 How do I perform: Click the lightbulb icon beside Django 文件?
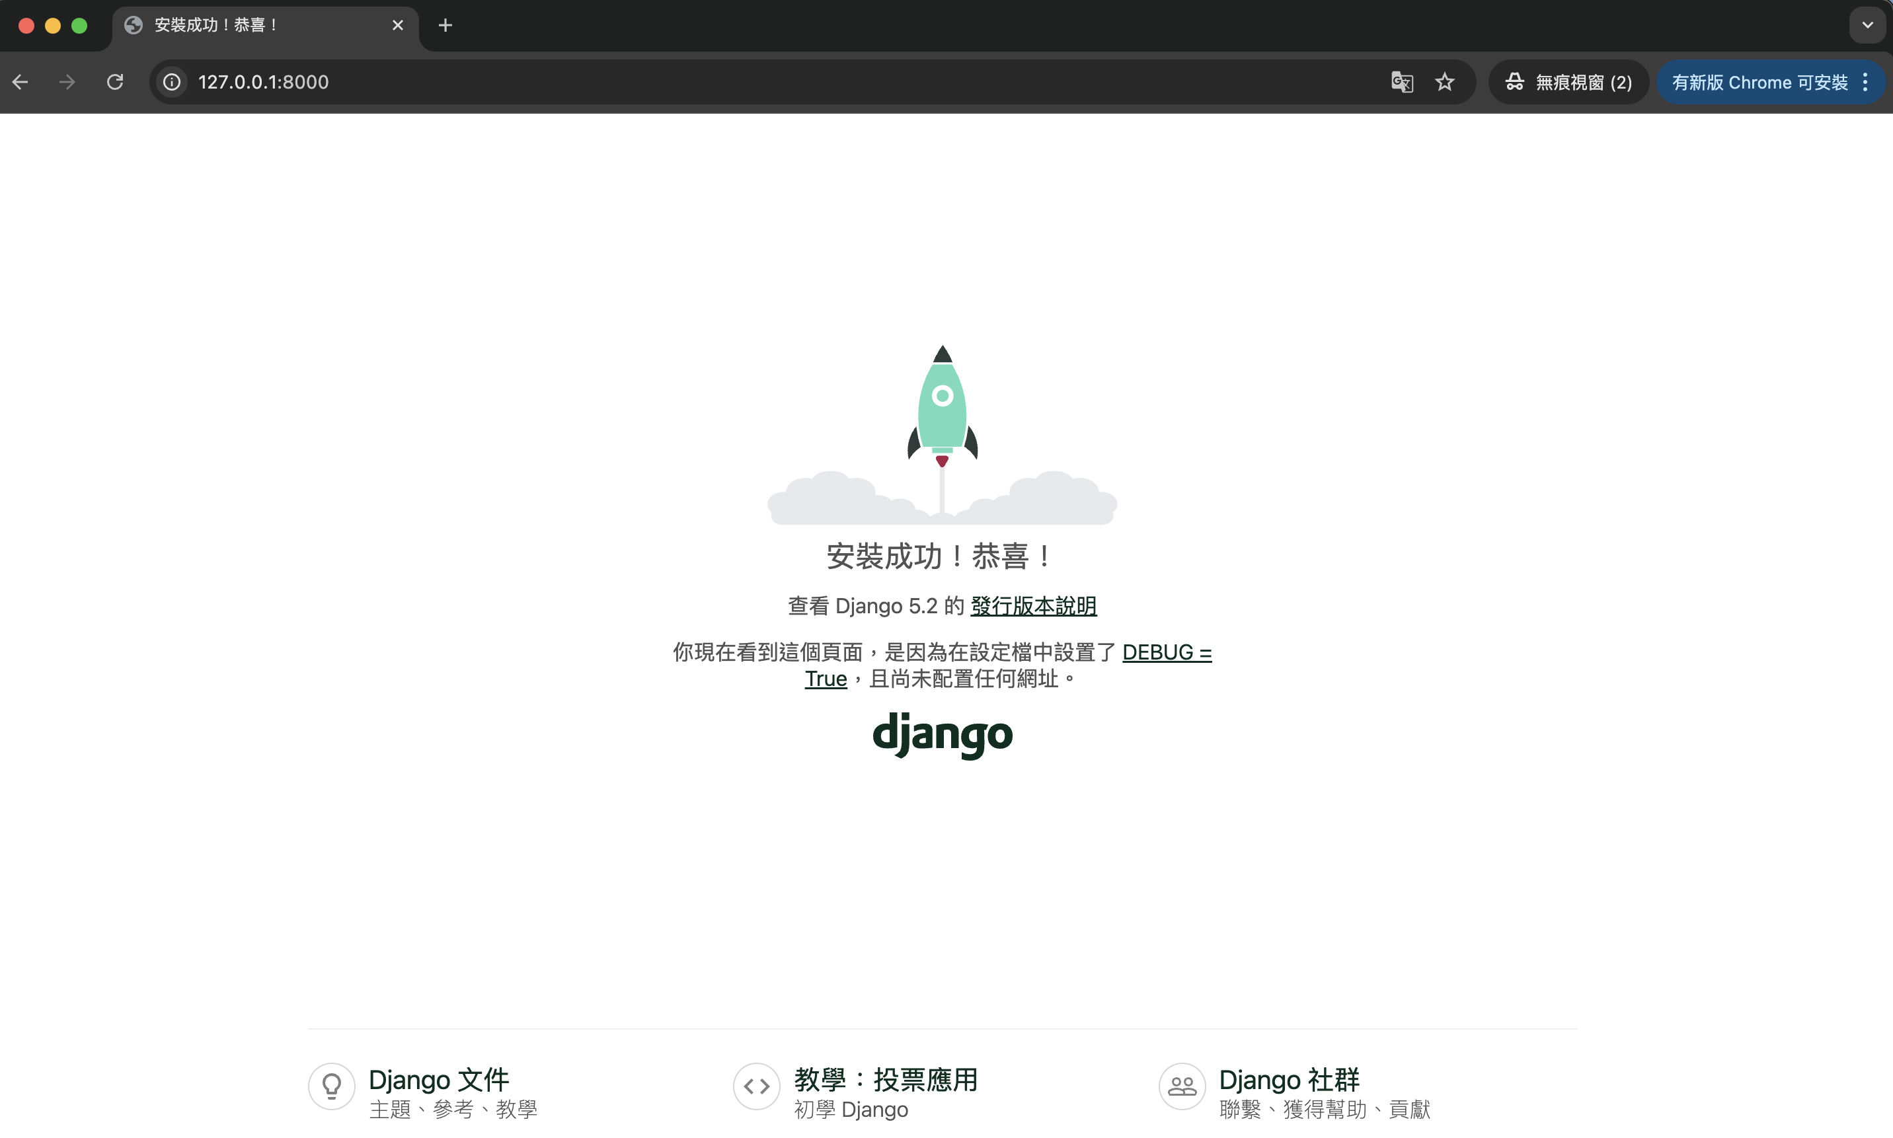(x=331, y=1086)
